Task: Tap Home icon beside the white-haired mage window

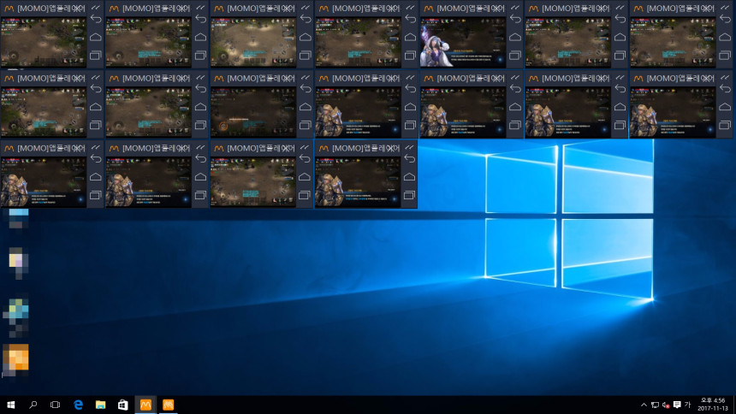Action: click(515, 37)
